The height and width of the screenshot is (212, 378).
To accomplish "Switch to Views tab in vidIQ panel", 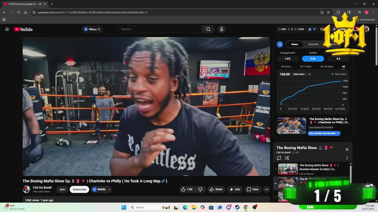I will click(294, 44).
